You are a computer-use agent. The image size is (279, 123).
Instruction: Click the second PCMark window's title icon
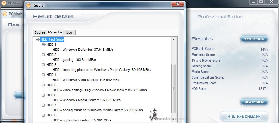pyautogui.click(x=5, y=14)
